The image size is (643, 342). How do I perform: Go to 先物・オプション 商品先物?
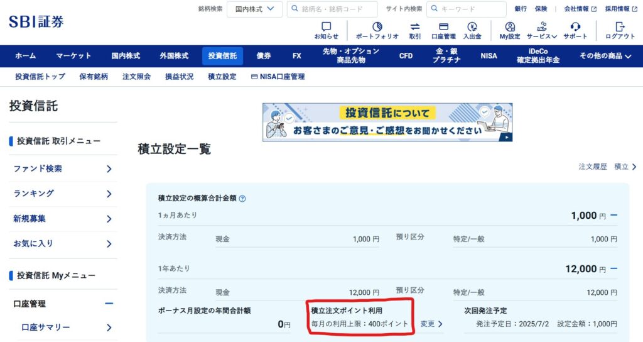(x=351, y=56)
